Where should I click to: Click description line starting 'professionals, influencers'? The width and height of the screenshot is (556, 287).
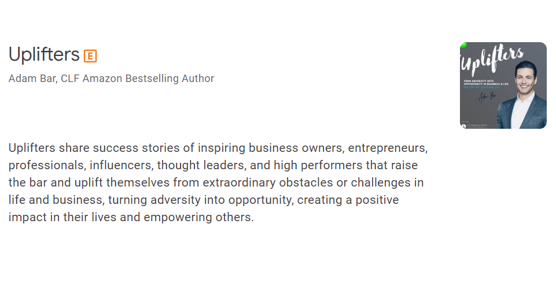213,165
